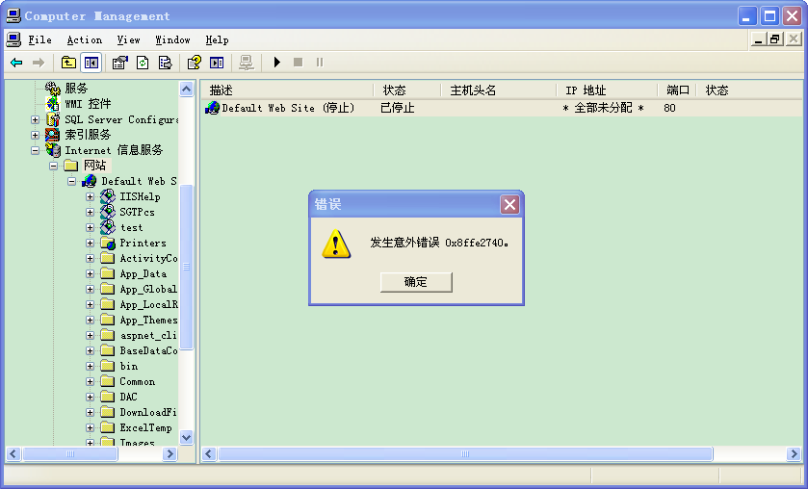Restore the inner MMC child window

click(774, 39)
